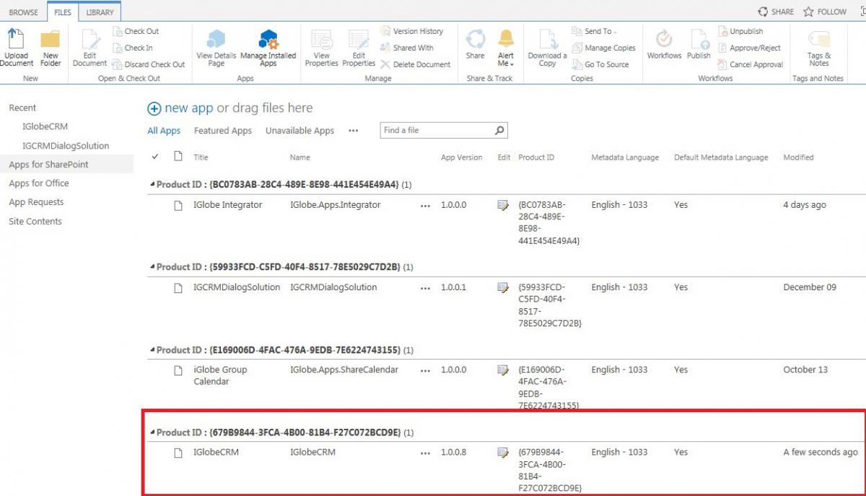Click Manage Copies
The height and width of the screenshot is (496, 866).
(x=604, y=48)
